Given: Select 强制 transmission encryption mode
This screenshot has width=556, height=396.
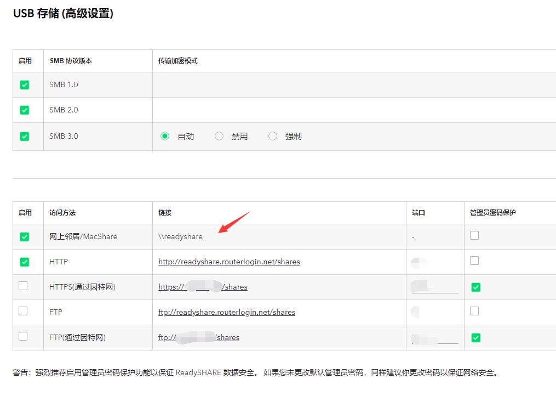Looking at the screenshot, I should [x=273, y=136].
